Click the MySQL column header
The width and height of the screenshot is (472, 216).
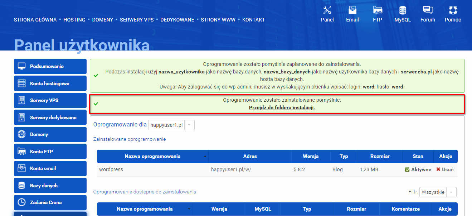click(x=263, y=209)
